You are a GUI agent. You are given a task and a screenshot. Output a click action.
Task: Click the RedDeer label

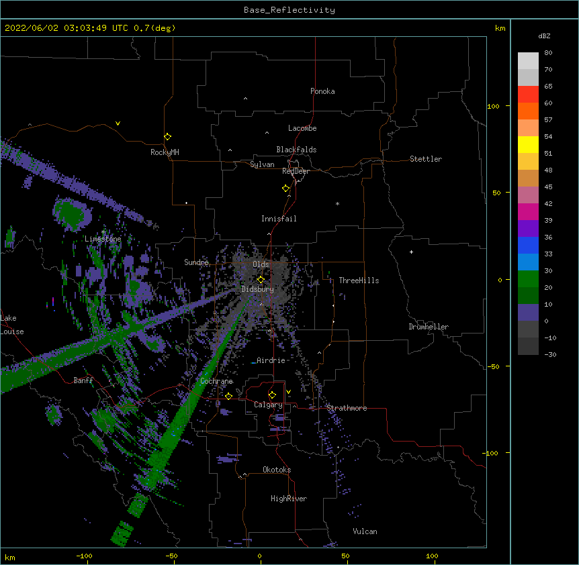point(296,171)
